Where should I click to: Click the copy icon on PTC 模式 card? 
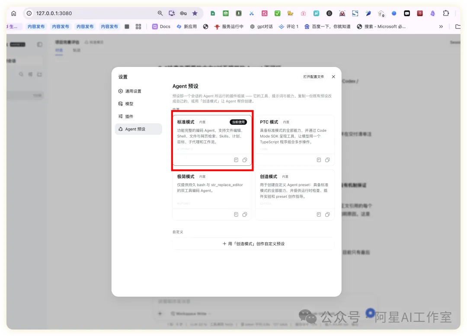328,160
